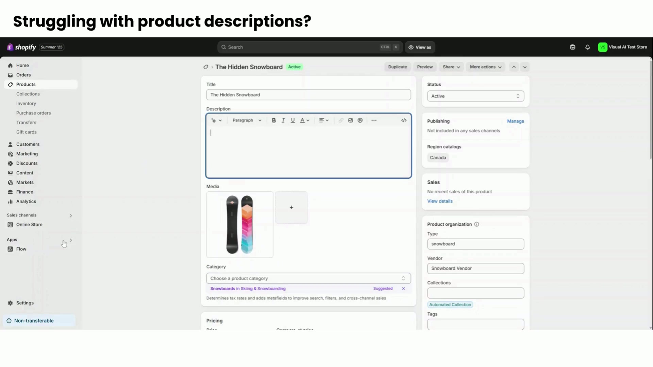Toggle italic formatting in description
Screen dimensions: 653x367
click(283, 120)
